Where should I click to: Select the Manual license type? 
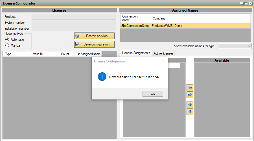[7, 45]
